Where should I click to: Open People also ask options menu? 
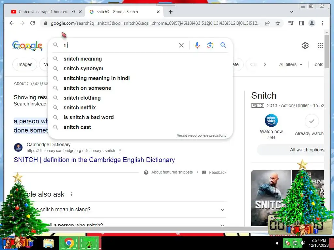pos(72,194)
